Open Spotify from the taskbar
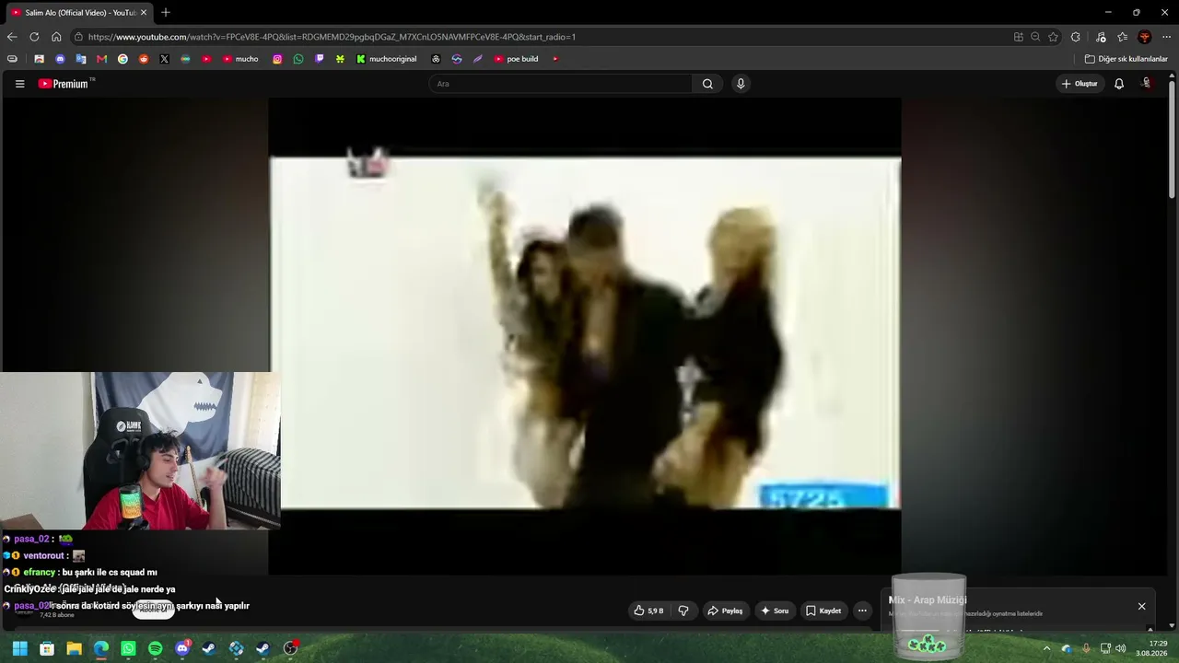 coord(155,648)
